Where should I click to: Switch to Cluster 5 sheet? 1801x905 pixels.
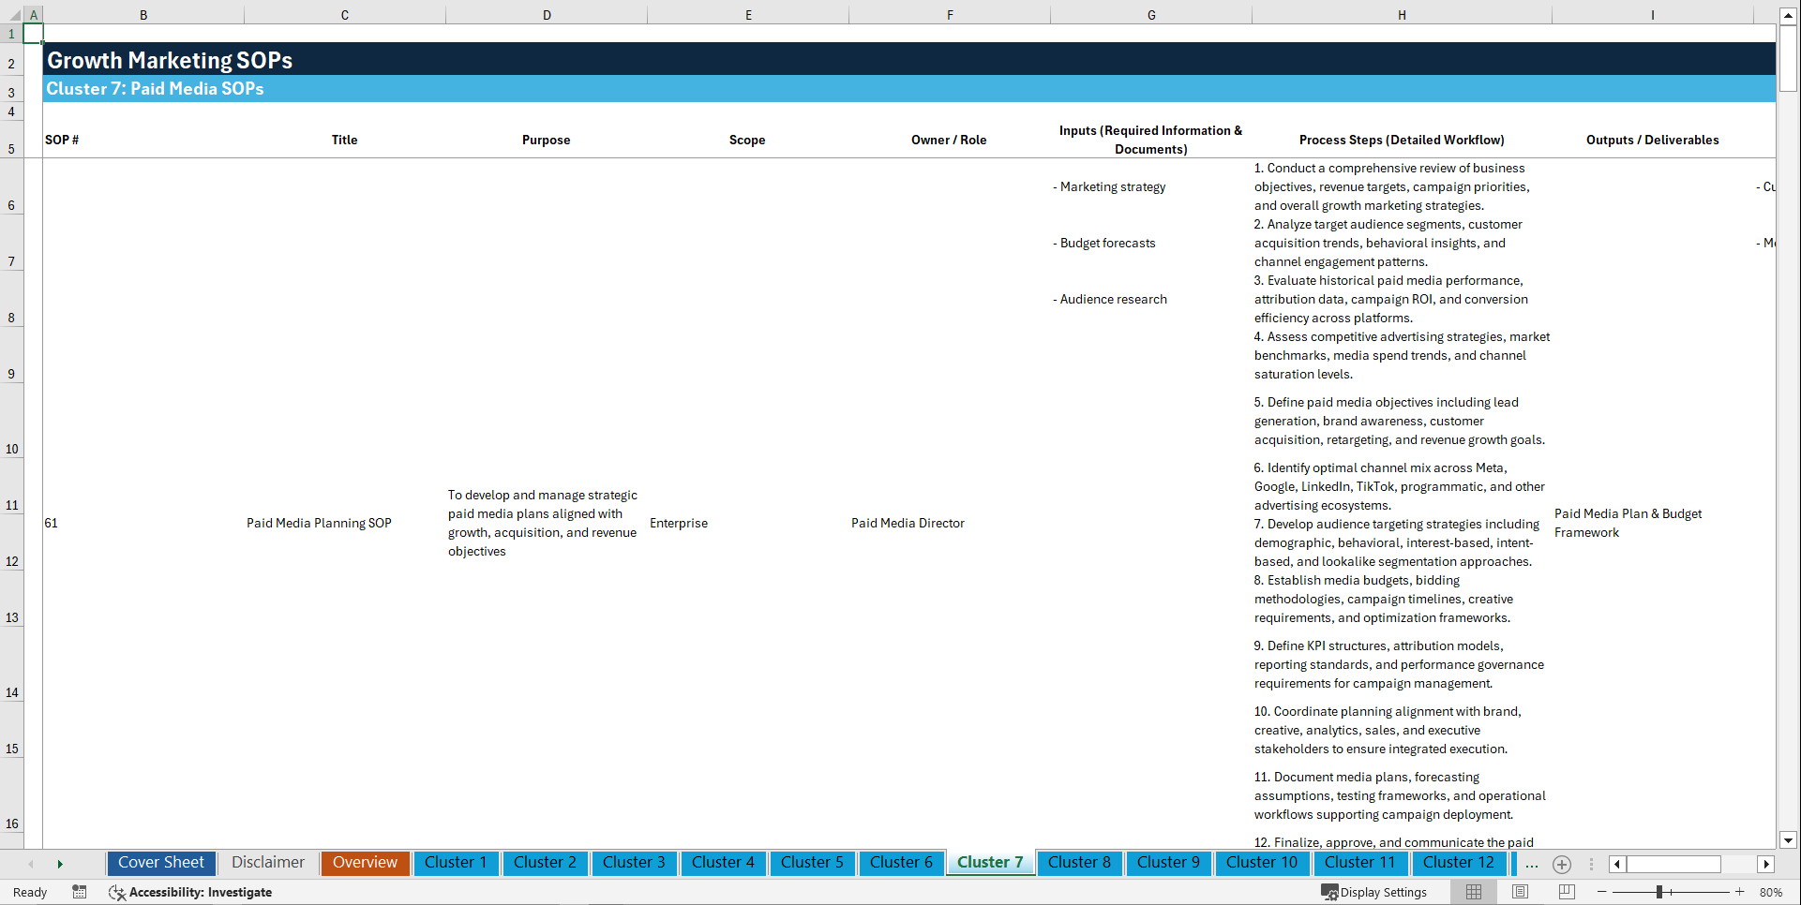point(812,863)
